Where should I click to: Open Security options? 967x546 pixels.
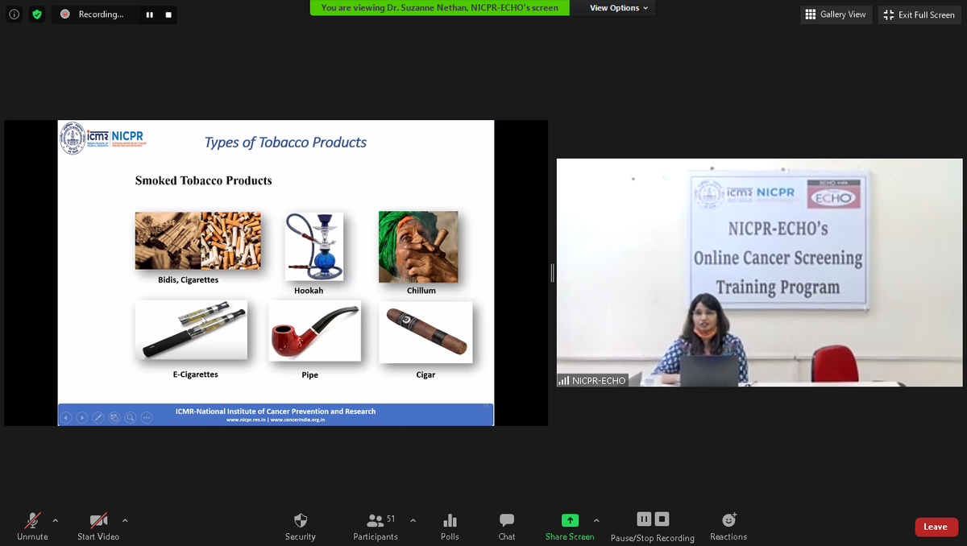pyautogui.click(x=301, y=527)
